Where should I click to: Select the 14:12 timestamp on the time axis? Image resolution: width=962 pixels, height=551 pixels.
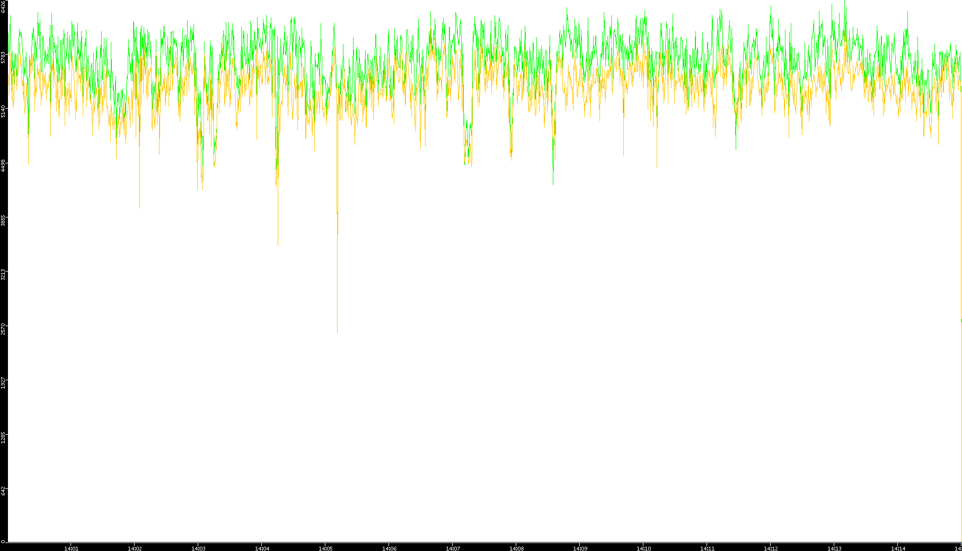pyautogui.click(x=771, y=548)
